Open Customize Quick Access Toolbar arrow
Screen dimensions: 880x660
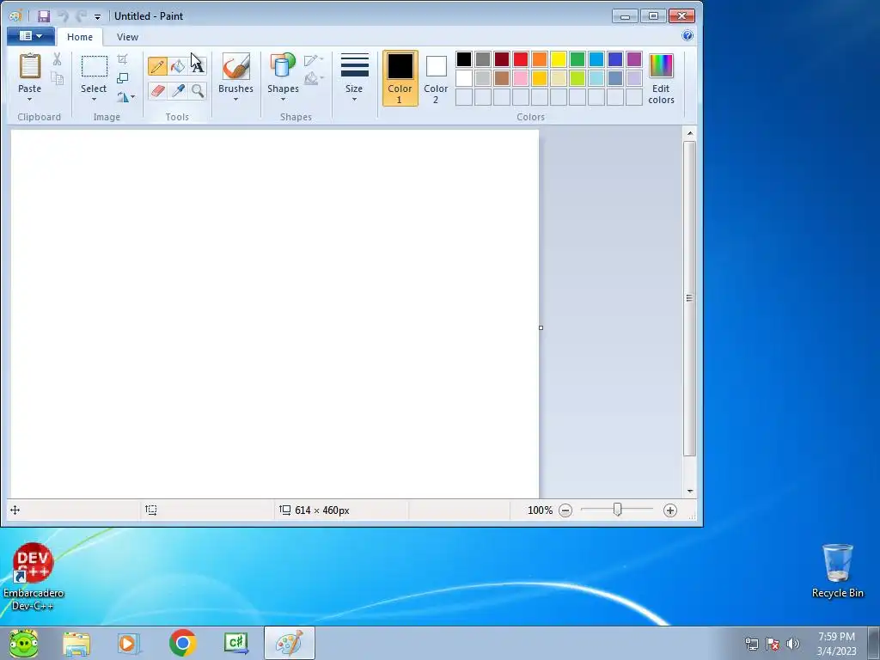click(x=97, y=17)
